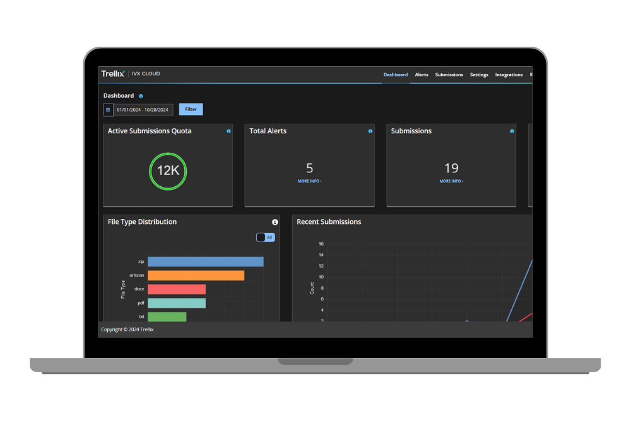Show info for Active Submissions Quota
Viewport: 631px width, 421px height.
228,131
